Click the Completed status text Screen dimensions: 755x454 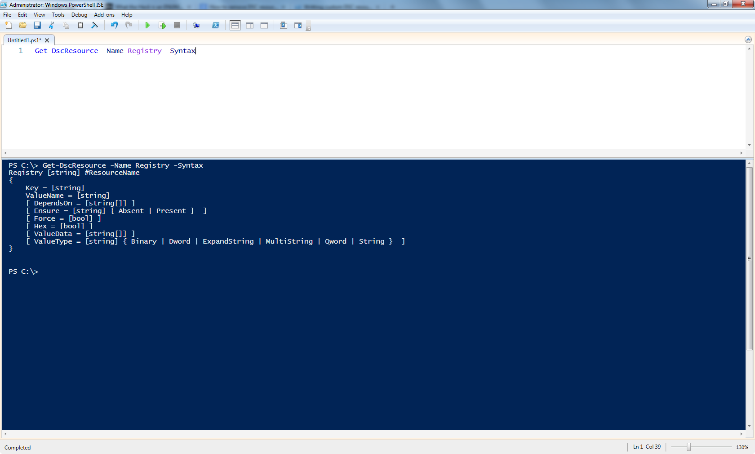click(x=18, y=448)
